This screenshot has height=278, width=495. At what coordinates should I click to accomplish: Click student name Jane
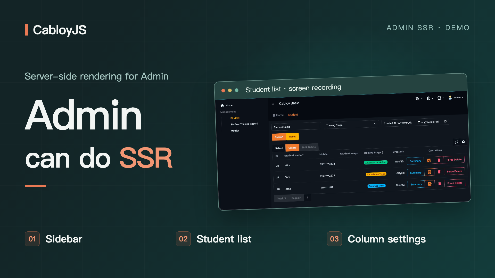[x=288, y=189]
